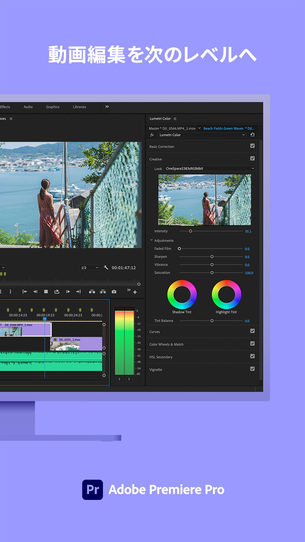Screen dimensions: 305x542
Task: Click the Go to In point button
Action: pos(25,292)
